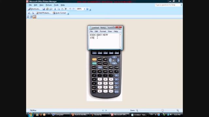This screenshot has height=117, width=209.
Task: Open the Help menu in Picture Manager
Action: (63, 5)
